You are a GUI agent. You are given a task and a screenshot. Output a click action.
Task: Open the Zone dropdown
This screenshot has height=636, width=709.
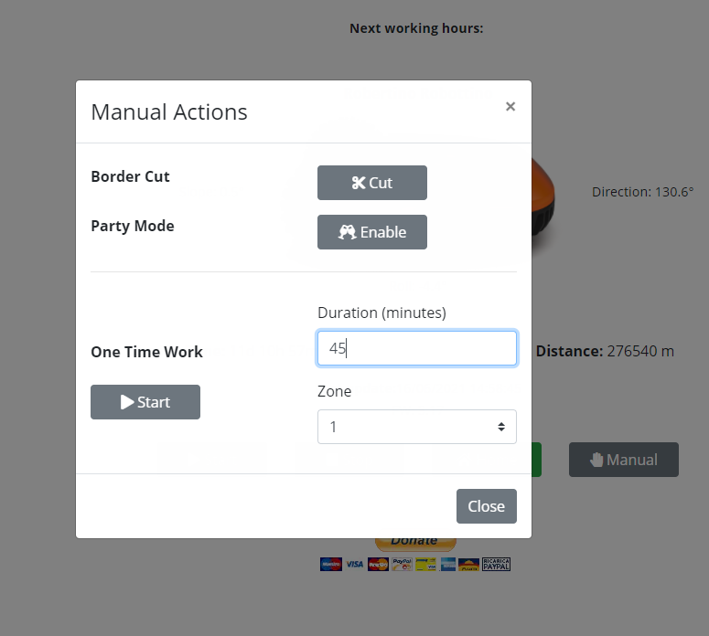[x=416, y=427]
